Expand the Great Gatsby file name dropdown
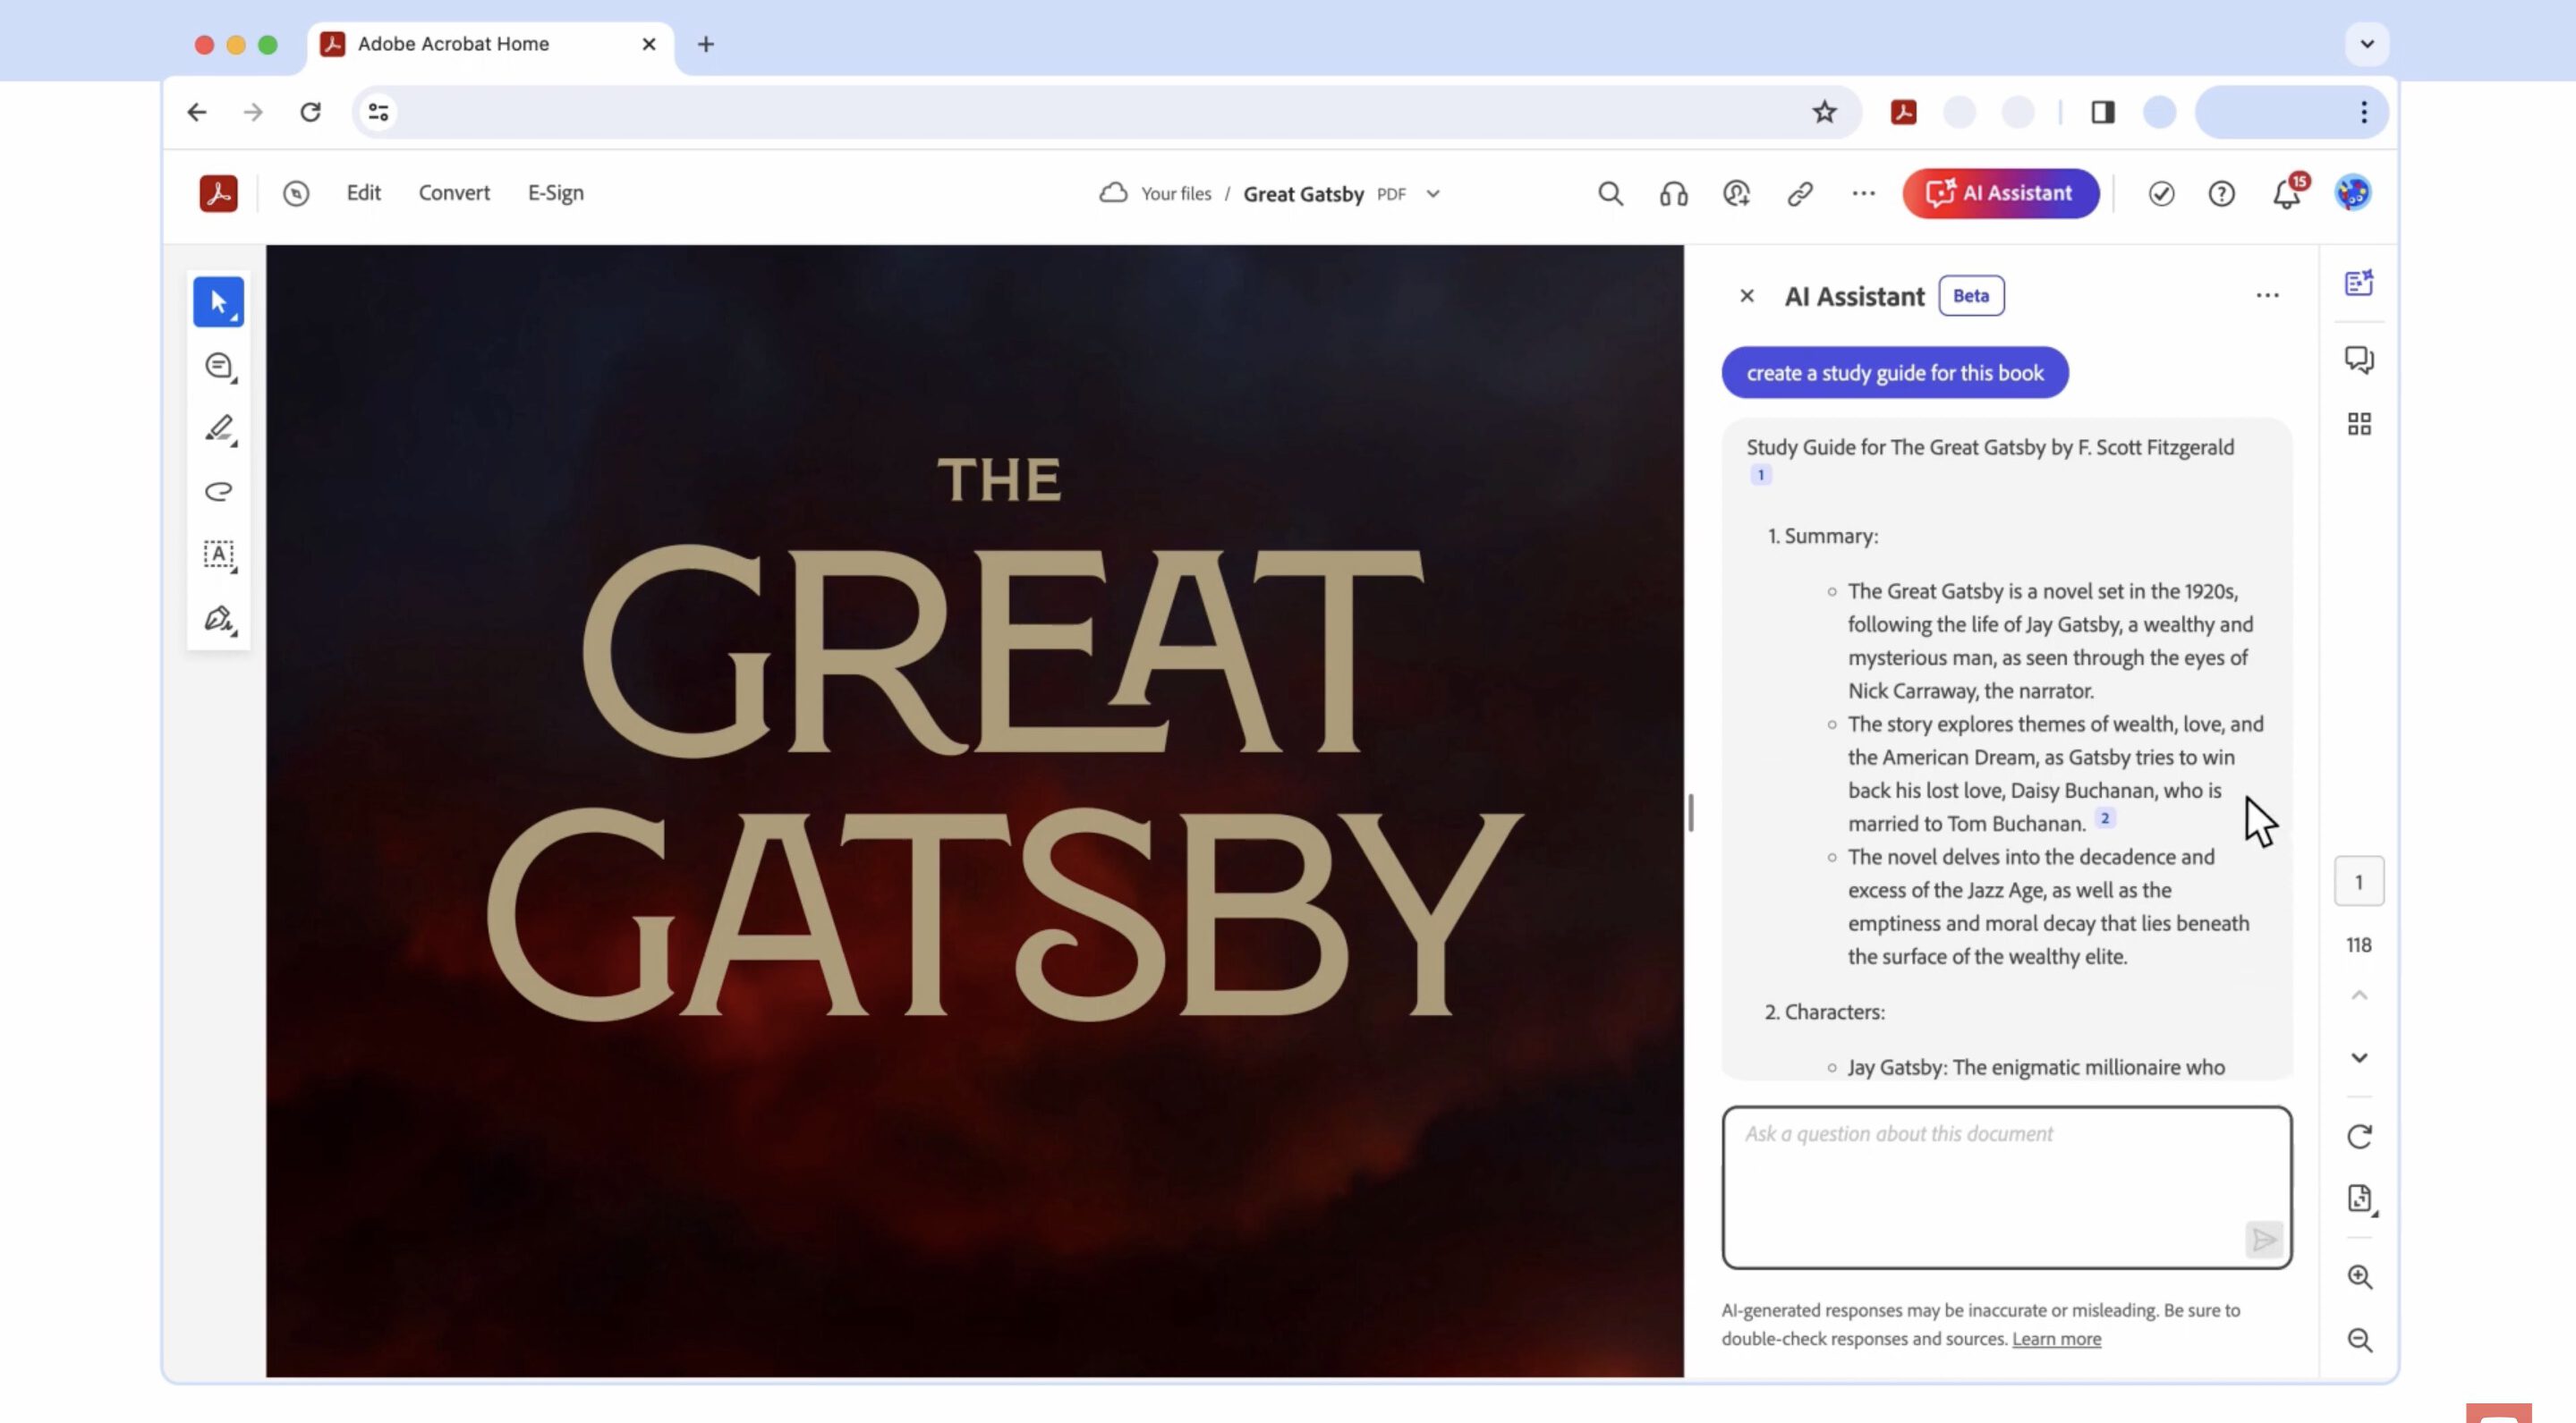2576x1423 pixels. click(x=1433, y=194)
